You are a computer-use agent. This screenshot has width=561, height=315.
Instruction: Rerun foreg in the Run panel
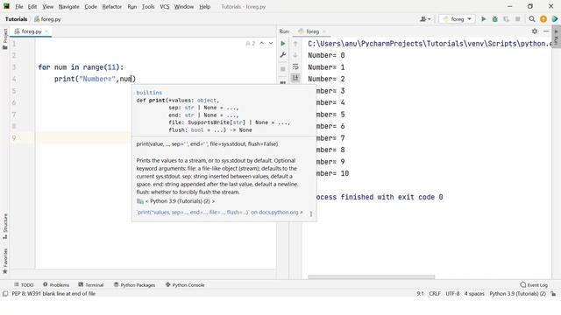click(x=282, y=44)
